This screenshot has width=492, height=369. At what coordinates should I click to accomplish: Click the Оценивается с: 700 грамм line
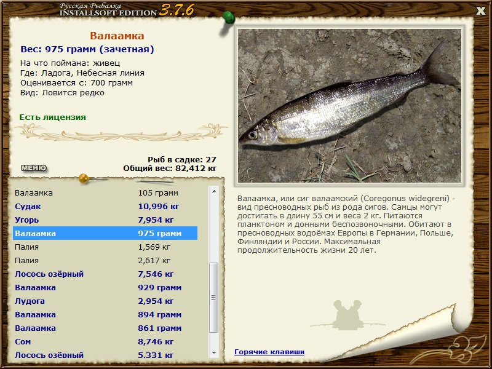(x=76, y=83)
